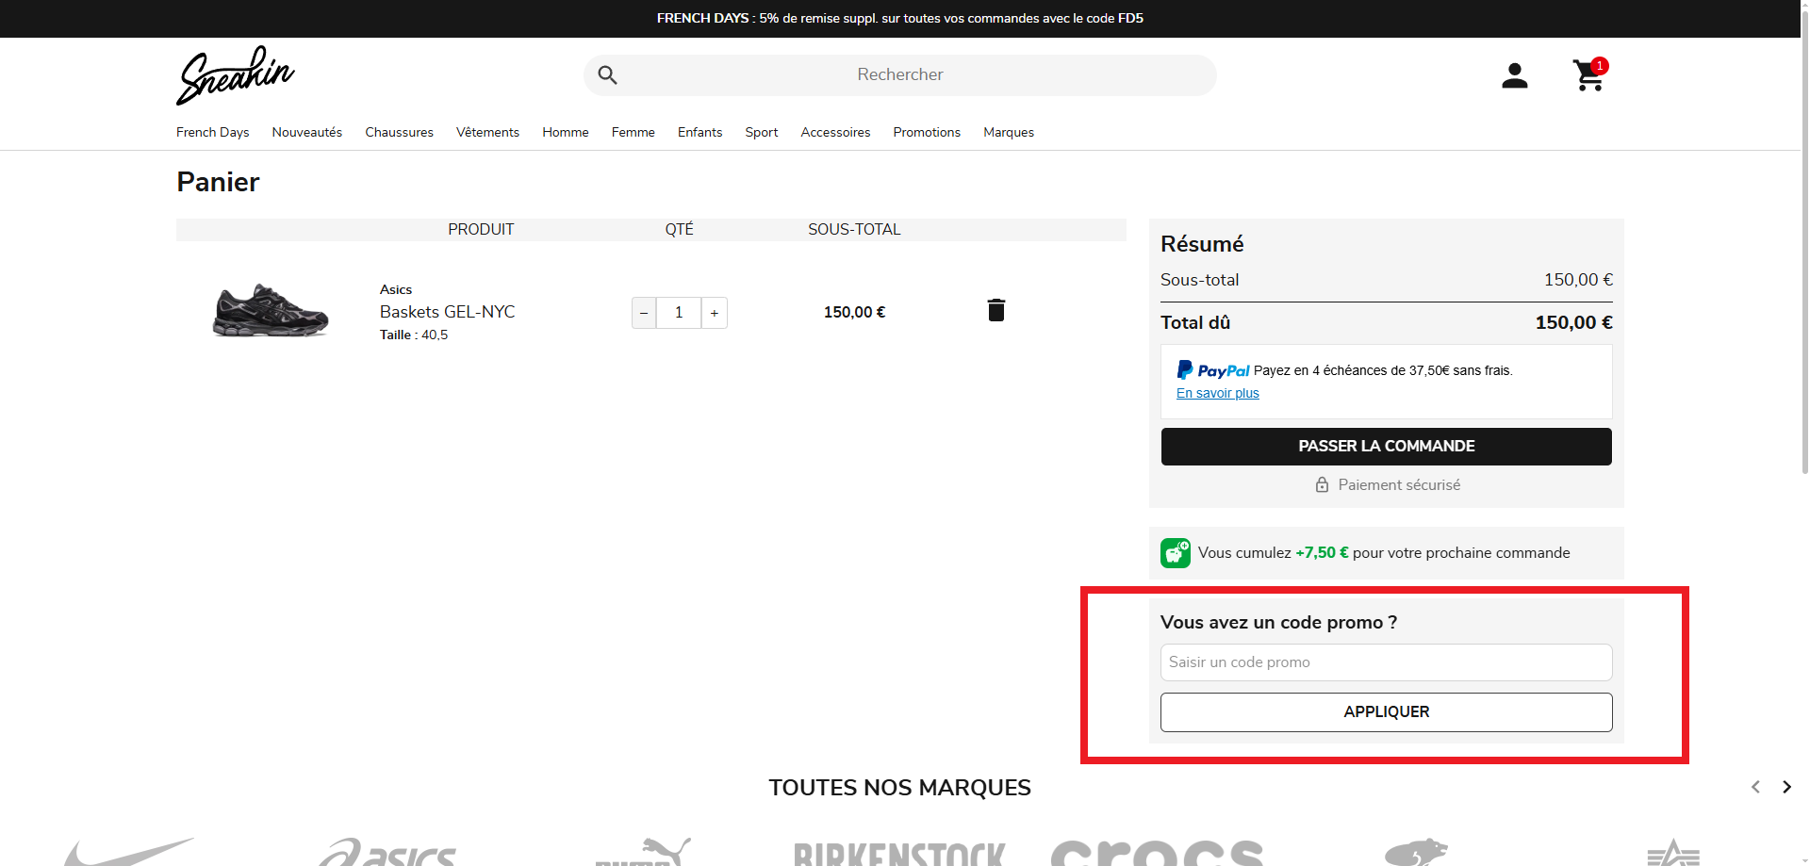Click the item subtotal 150,00 € in cart row

[x=854, y=312]
